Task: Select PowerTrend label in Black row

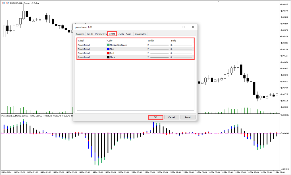Action: 84,57
